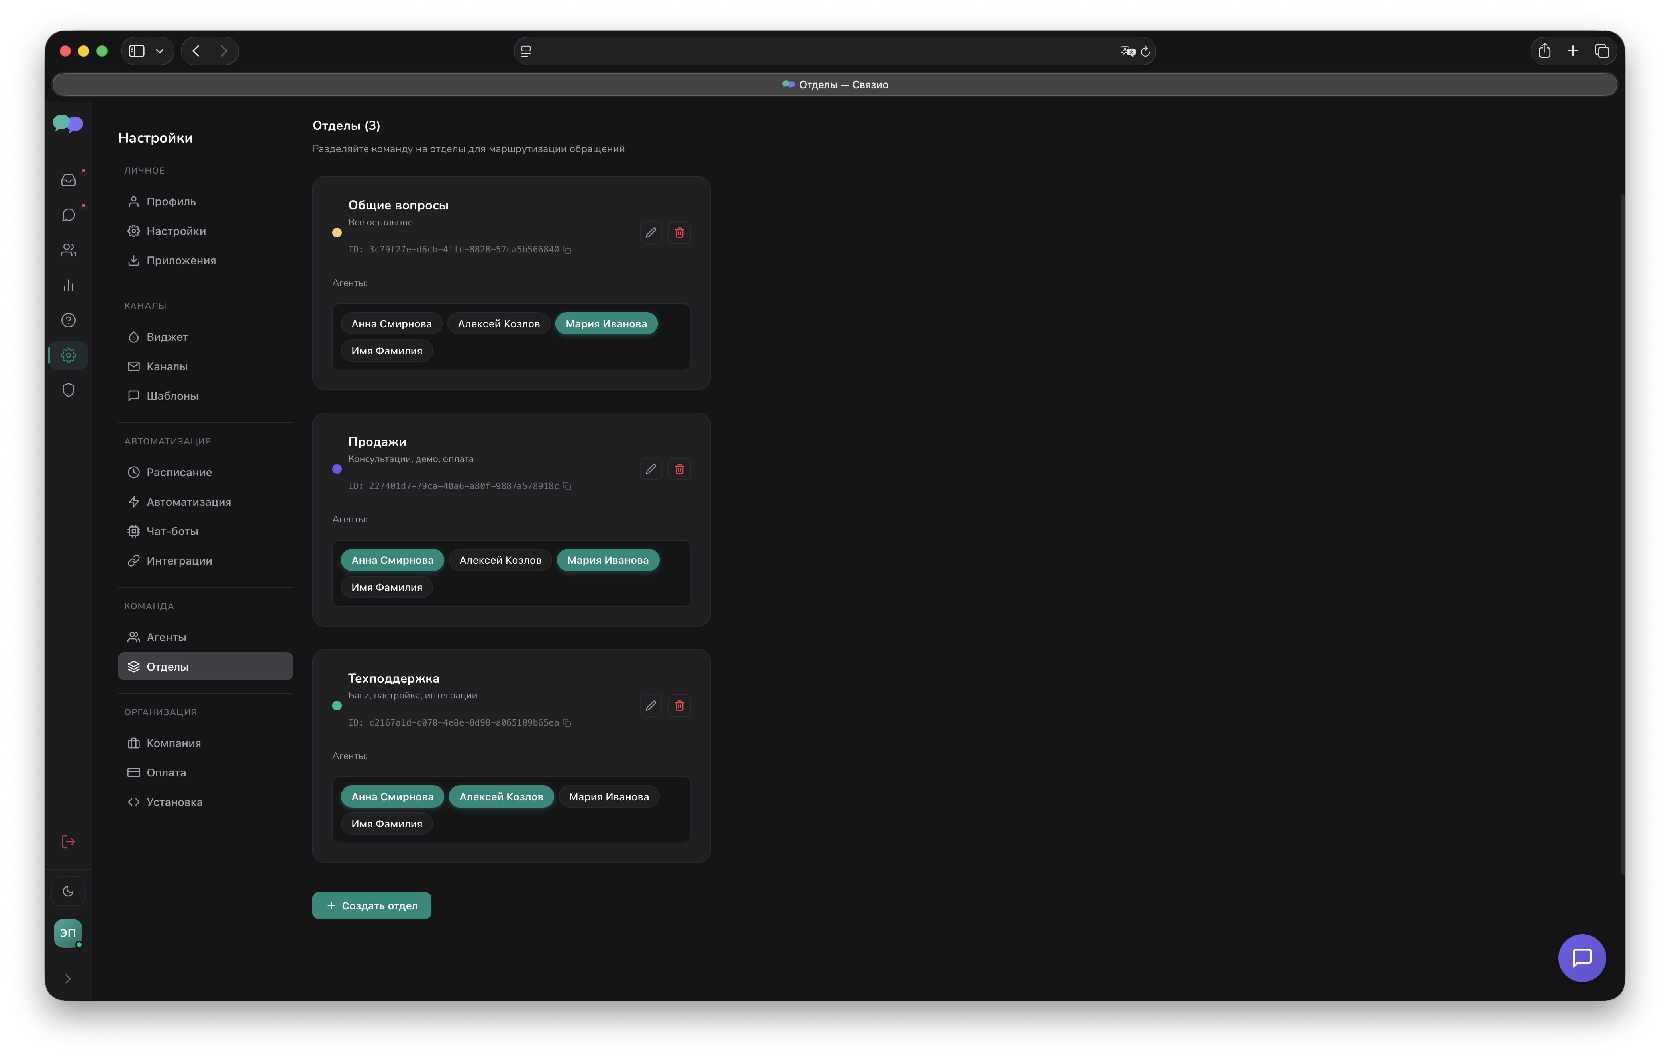This screenshot has width=1670, height=1060.
Task: Click the Создать отдел button
Action: pyautogui.click(x=371, y=905)
